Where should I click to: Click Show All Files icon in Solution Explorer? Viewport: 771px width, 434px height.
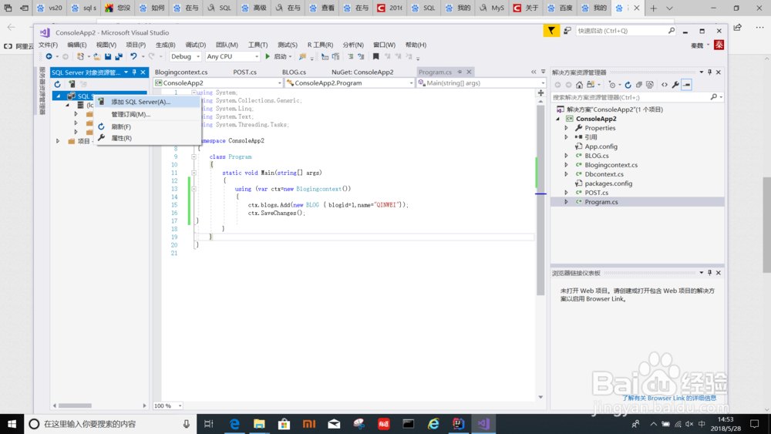(650, 85)
